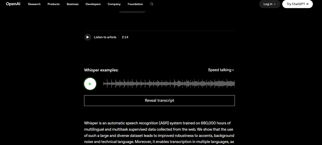Open the Foundation menu

click(x=135, y=4)
